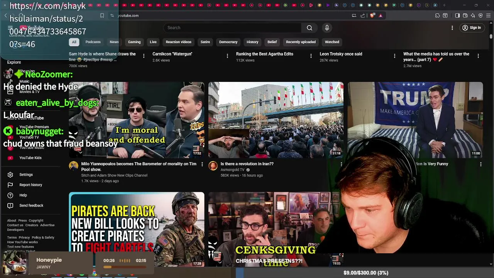Select the Live filter chip
The width and height of the screenshot is (494, 278).
[x=153, y=42]
